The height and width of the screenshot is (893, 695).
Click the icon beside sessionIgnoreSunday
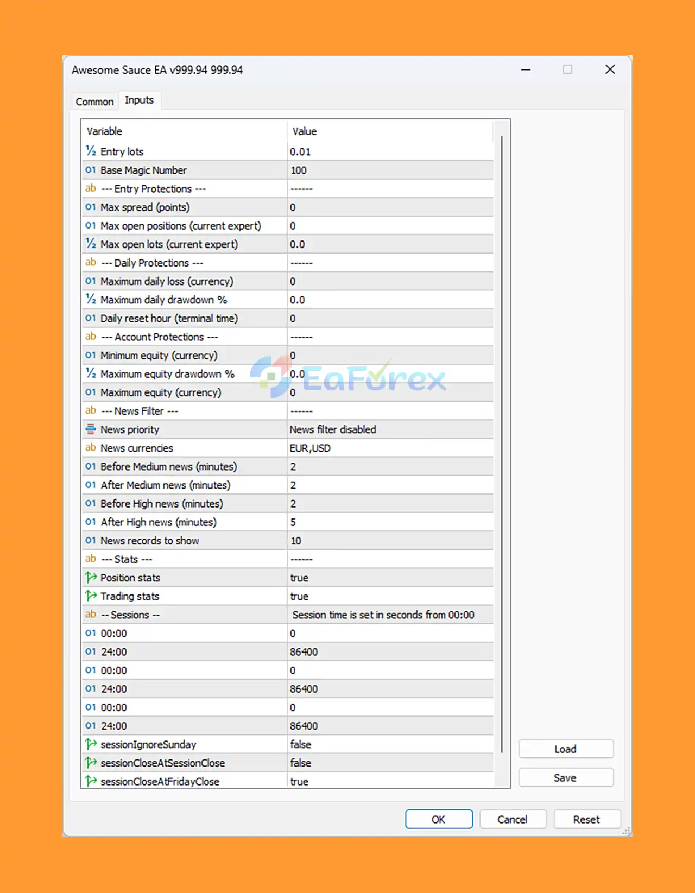[x=91, y=744]
